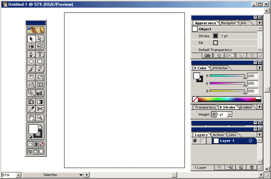The image size is (271, 179).
Task: Open the Layers panel flyout menu arrow
Action: pyautogui.click(x=259, y=134)
